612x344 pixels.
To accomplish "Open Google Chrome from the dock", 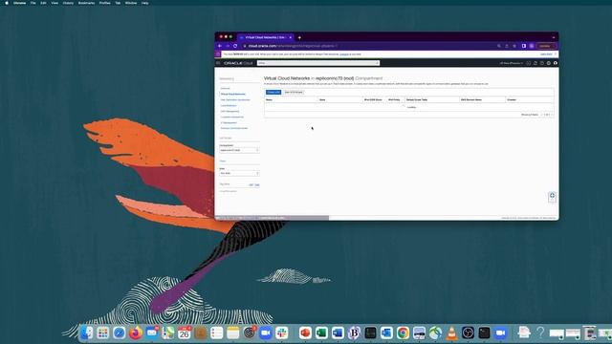I will 403,333.
